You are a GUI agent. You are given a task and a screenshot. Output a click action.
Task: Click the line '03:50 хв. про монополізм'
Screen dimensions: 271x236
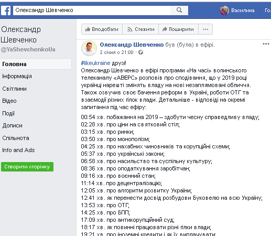(115, 139)
